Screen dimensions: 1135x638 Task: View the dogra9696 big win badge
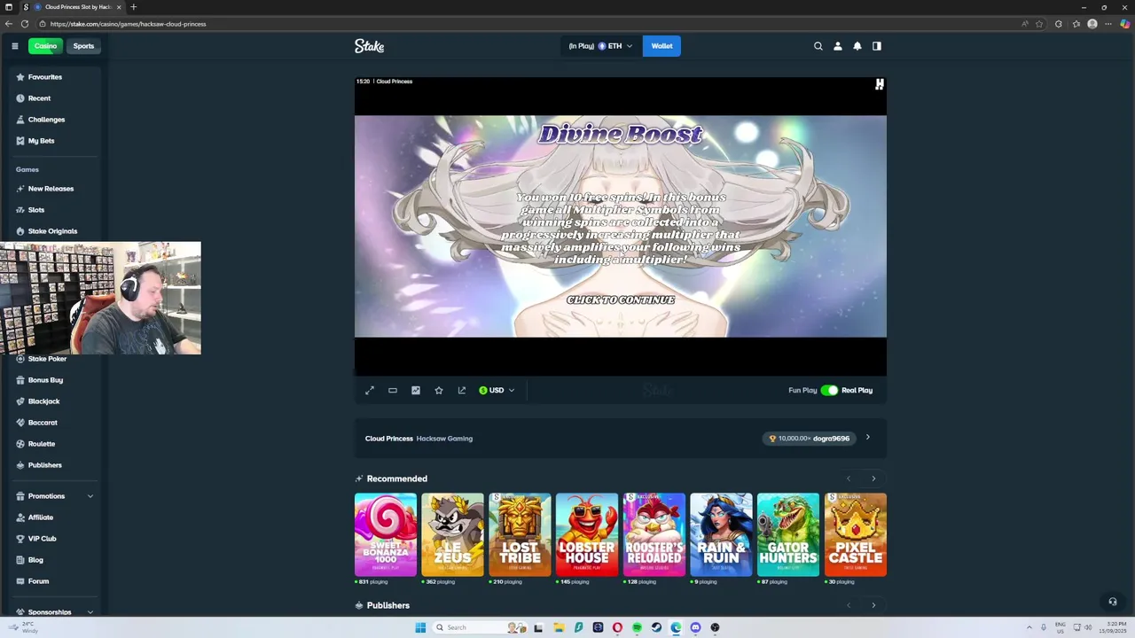(x=809, y=439)
